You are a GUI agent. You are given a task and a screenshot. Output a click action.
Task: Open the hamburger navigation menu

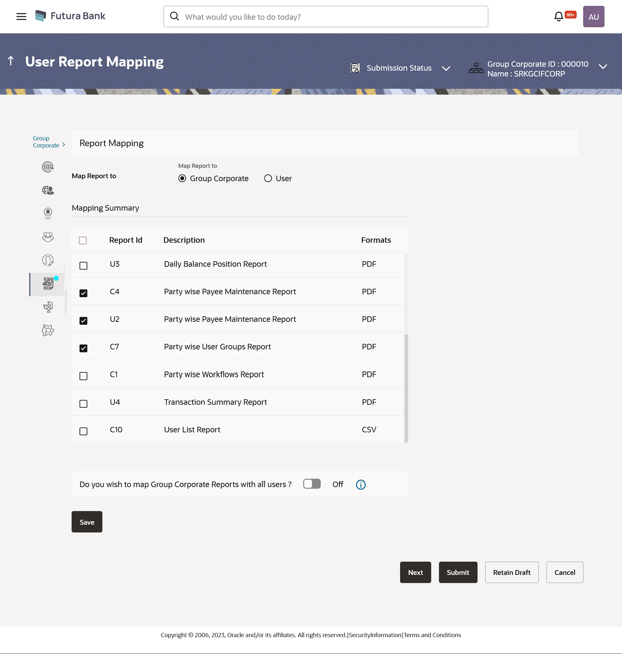pyautogui.click(x=21, y=17)
